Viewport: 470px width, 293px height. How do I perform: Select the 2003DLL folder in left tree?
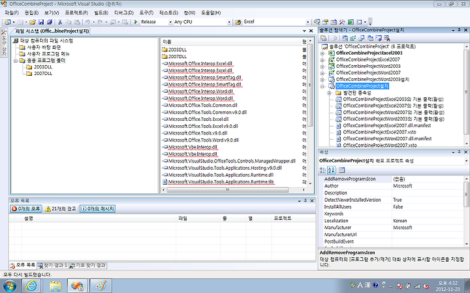click(43, 67)
